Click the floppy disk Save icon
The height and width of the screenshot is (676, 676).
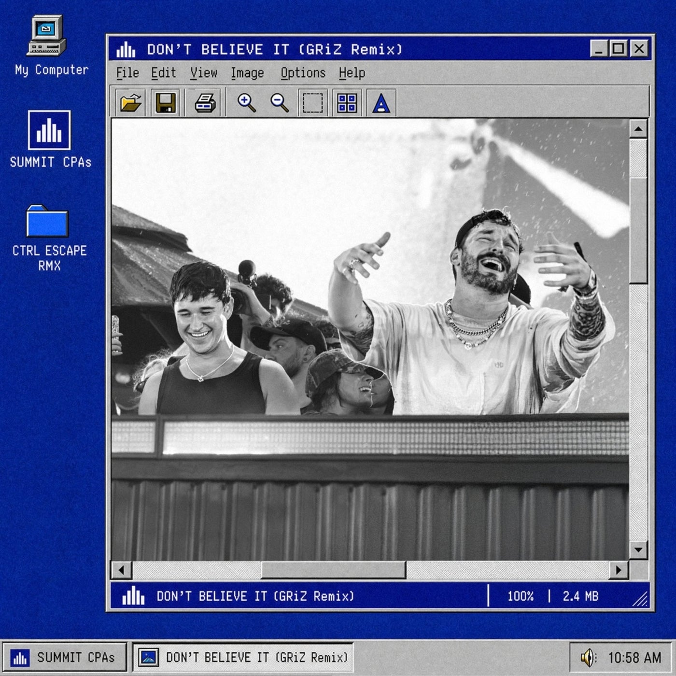(165, 103)
